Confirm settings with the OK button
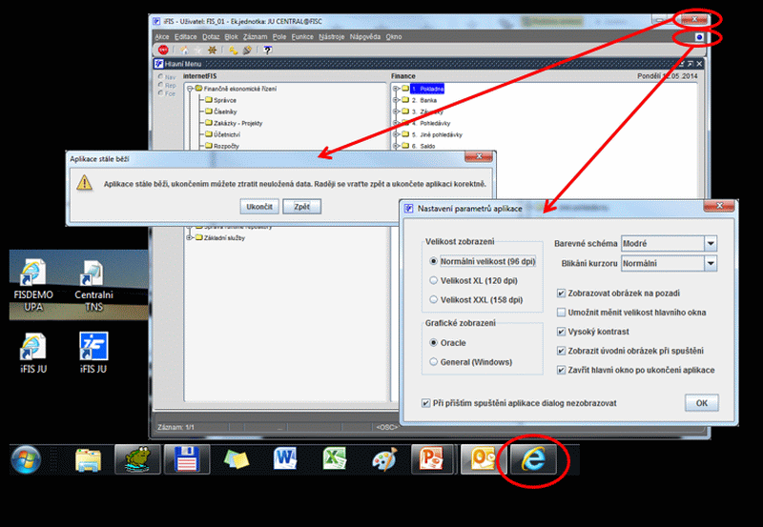 click(x=702, y=403)
